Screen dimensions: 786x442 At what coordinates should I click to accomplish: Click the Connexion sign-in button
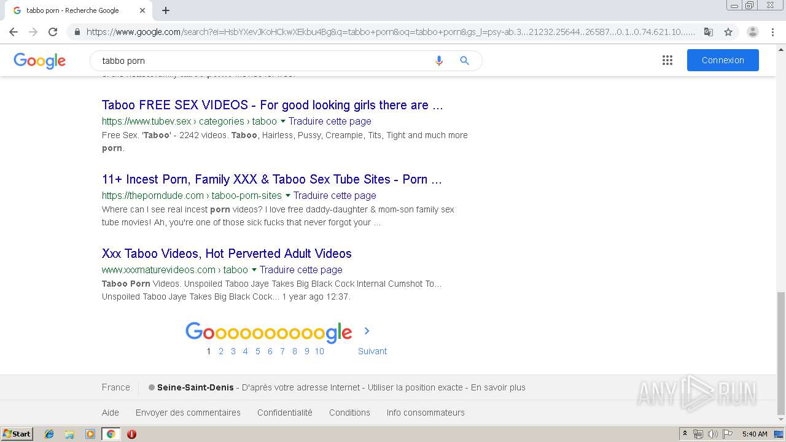pos(723,60)
